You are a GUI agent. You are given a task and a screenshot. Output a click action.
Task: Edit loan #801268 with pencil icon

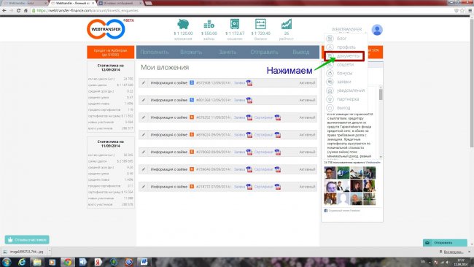click(144, 100)
